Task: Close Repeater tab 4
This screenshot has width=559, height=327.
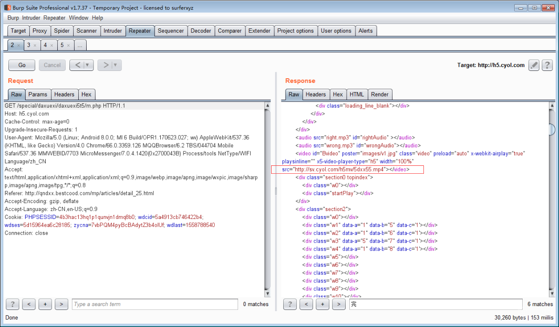Action: coord(51,46)
